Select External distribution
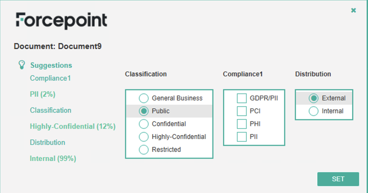This screenshot has height=193, width=368. tap(314, 98)
